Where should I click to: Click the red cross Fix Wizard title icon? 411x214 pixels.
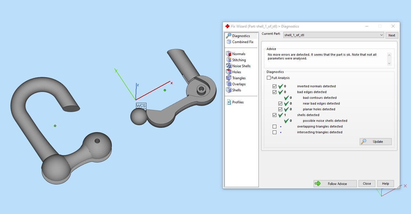coord(227,26)
